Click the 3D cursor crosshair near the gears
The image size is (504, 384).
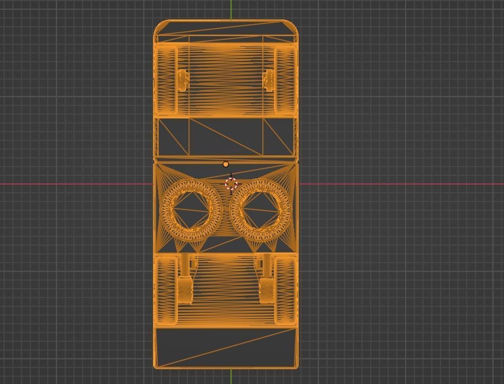click(231, 183)
